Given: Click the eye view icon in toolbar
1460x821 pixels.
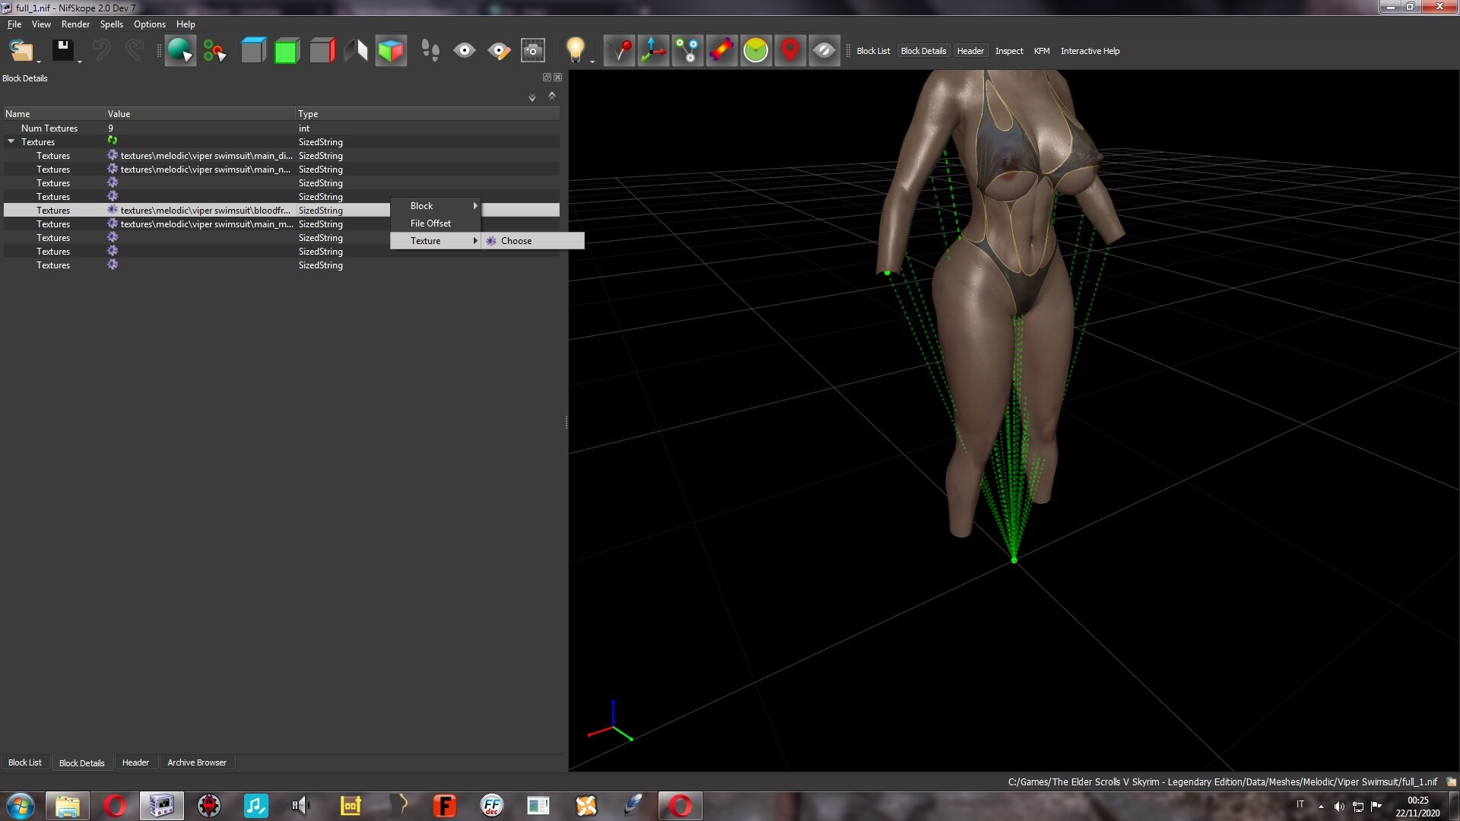Looking at the screenshot, I should [x=464, y=51].
